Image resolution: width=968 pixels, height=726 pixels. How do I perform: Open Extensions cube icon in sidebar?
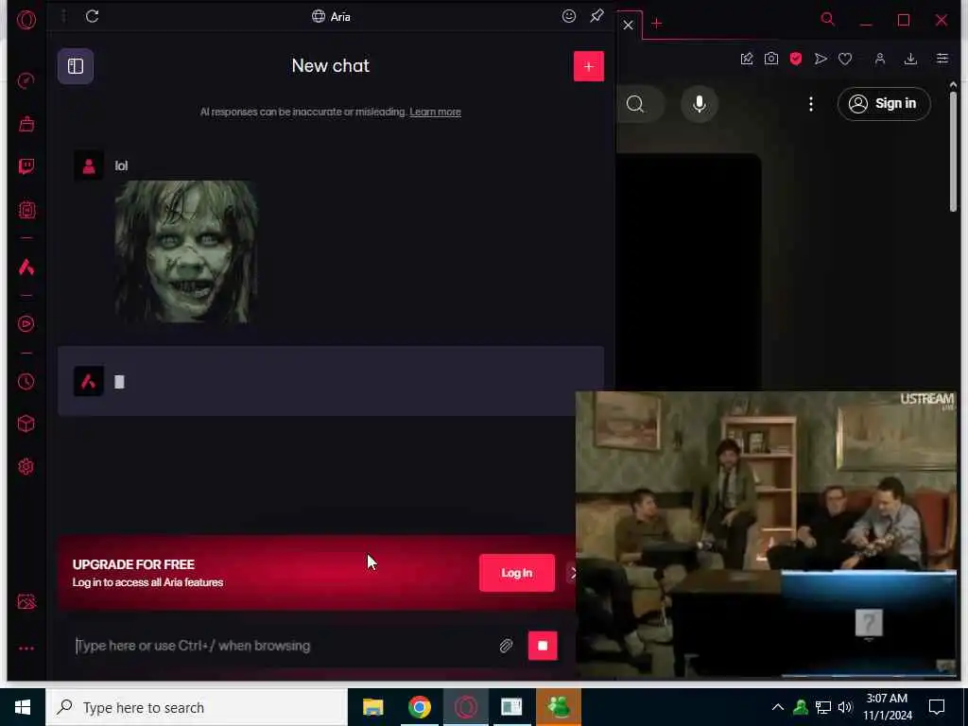point(26,423)
